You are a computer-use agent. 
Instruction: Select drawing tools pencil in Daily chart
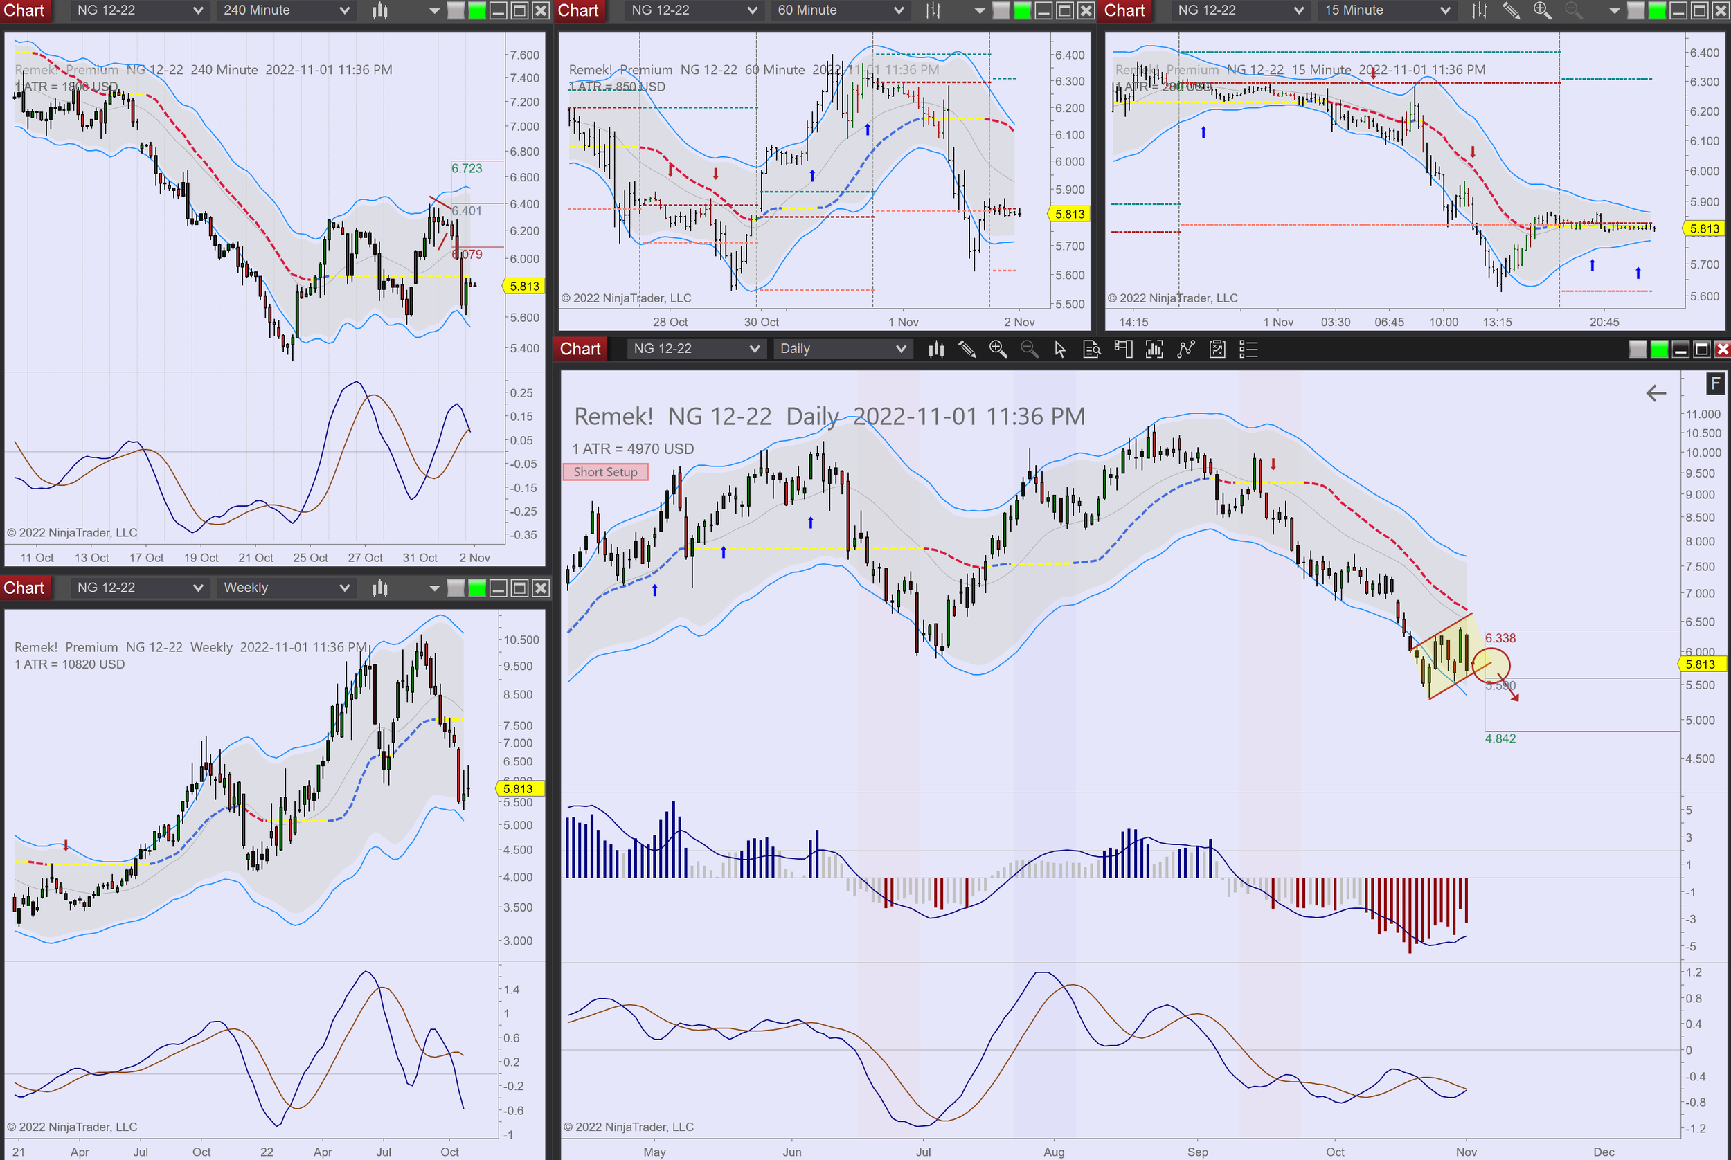click(x=967, y=350)
